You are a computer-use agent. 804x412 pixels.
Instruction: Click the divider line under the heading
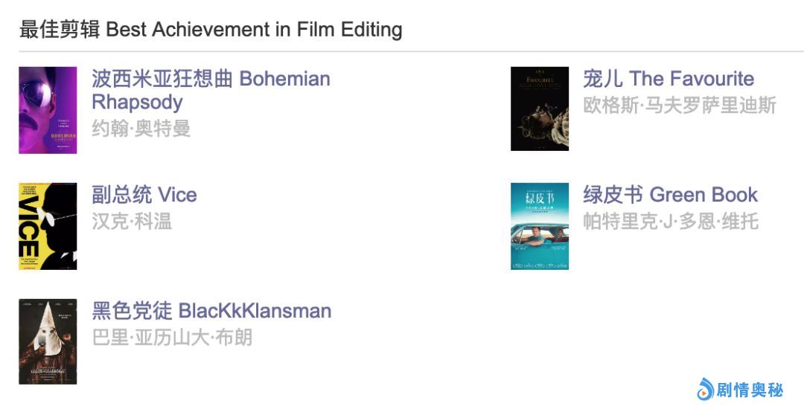click(x=411, y=51)
